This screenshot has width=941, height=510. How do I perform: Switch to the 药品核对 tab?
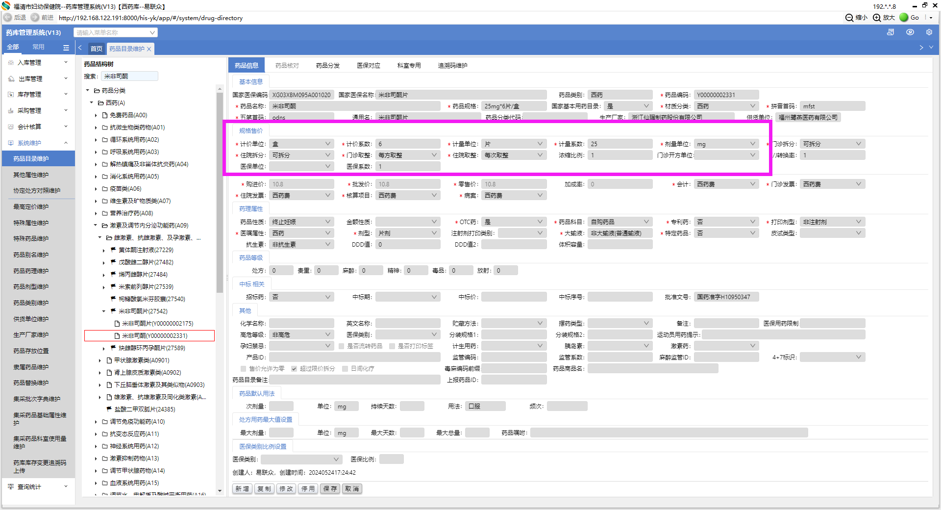pyautogui.click(x=287, y=66)
